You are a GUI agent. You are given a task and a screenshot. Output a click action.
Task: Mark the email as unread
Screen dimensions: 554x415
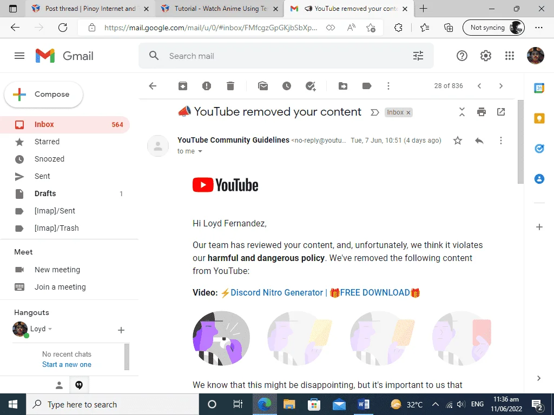coord(263,86)
